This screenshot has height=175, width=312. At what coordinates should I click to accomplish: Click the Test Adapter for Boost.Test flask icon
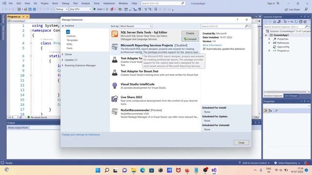click(x=115, y=73)
